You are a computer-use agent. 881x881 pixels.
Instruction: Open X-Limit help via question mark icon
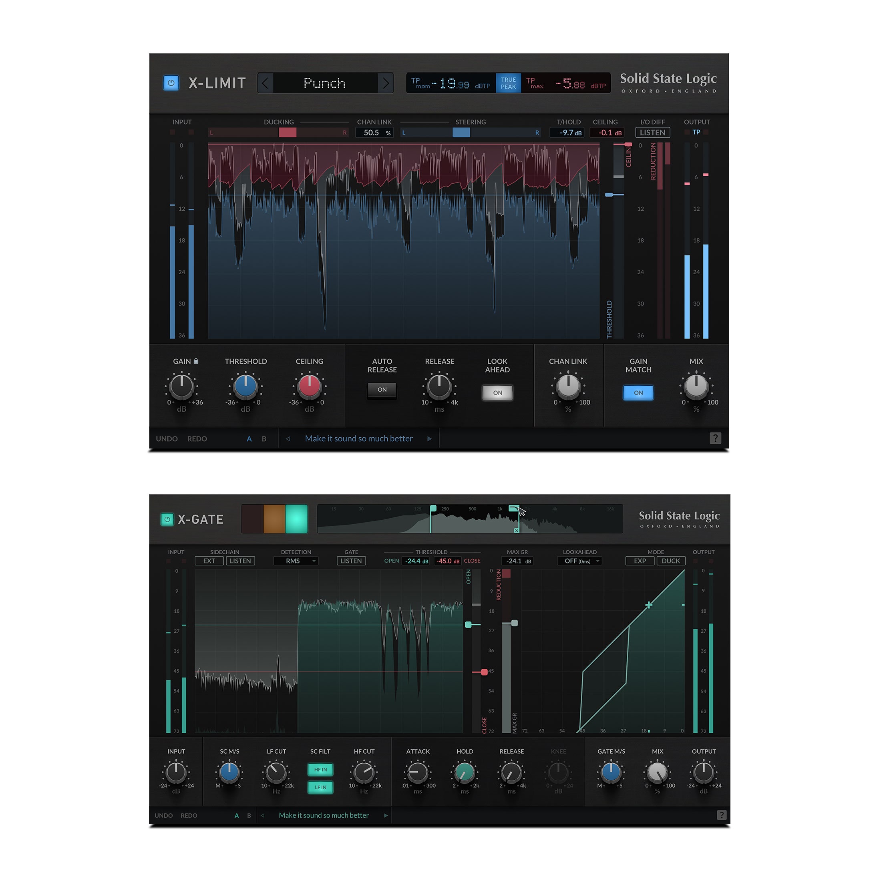(x=715, y=438)
